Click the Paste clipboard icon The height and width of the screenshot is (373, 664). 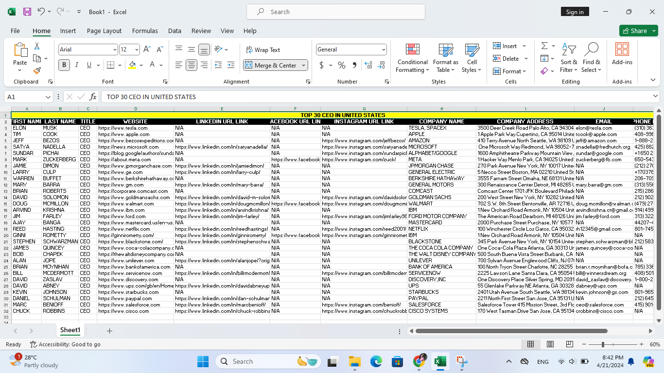[20, 51]
